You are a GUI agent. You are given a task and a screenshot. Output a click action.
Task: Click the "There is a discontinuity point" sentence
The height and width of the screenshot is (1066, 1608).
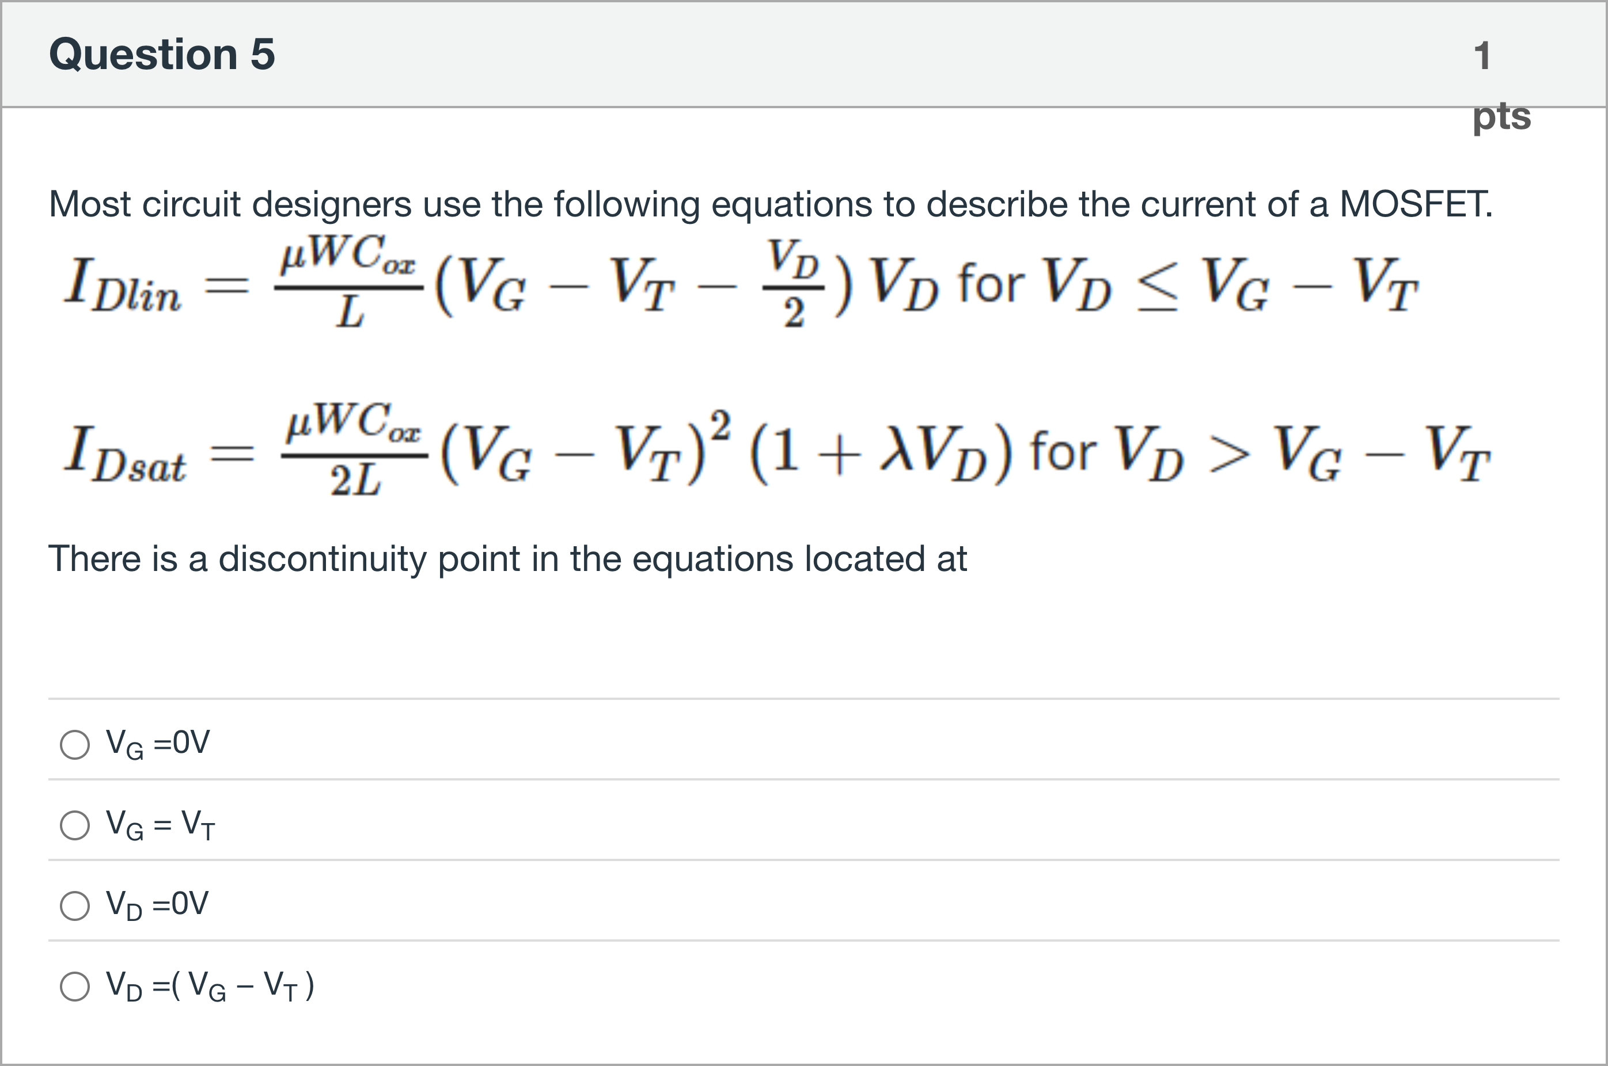(x=507, y=559)
